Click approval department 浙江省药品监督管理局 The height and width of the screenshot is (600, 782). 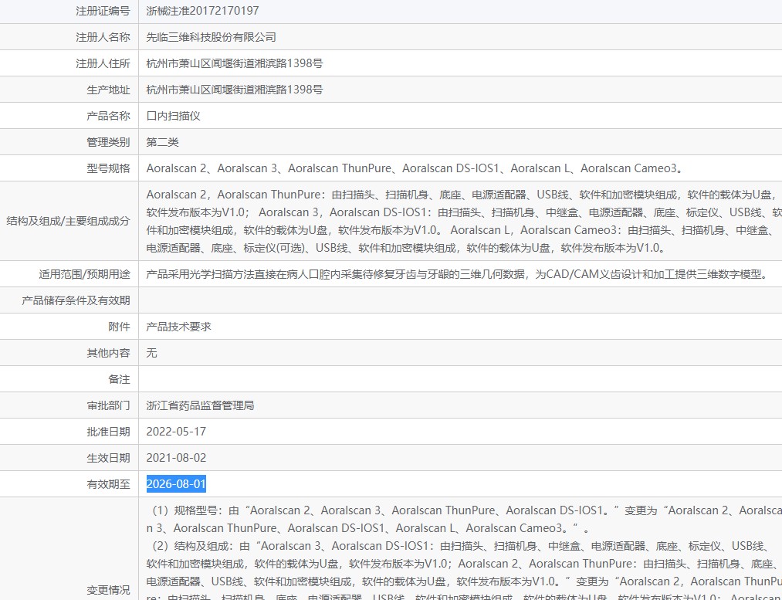click(200, 405)
